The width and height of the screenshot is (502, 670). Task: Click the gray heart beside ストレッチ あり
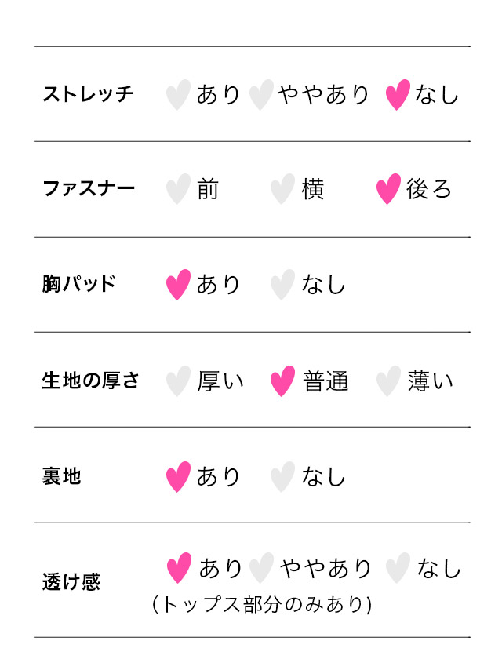point(178,94)
